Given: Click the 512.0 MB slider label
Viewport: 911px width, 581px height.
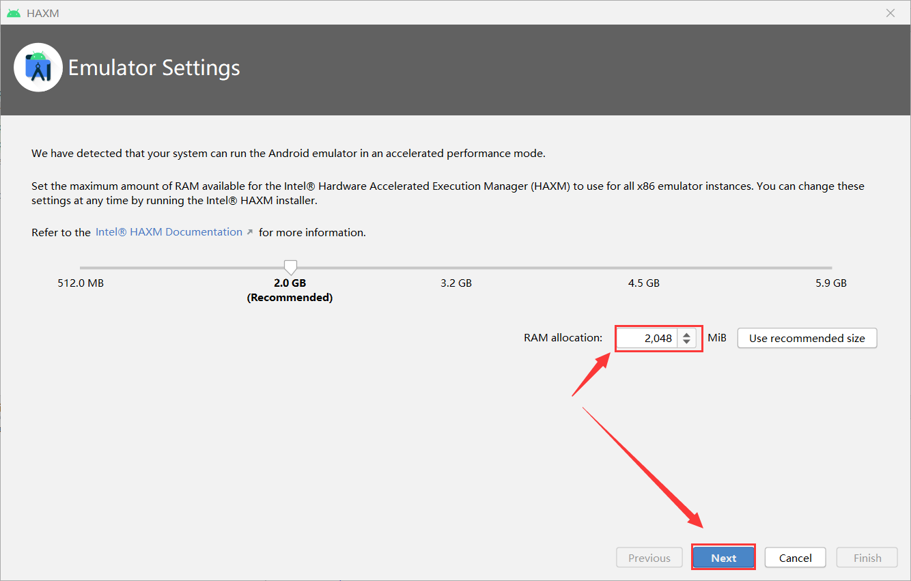Looking at the screenshot, I should (x=81, y=283).
